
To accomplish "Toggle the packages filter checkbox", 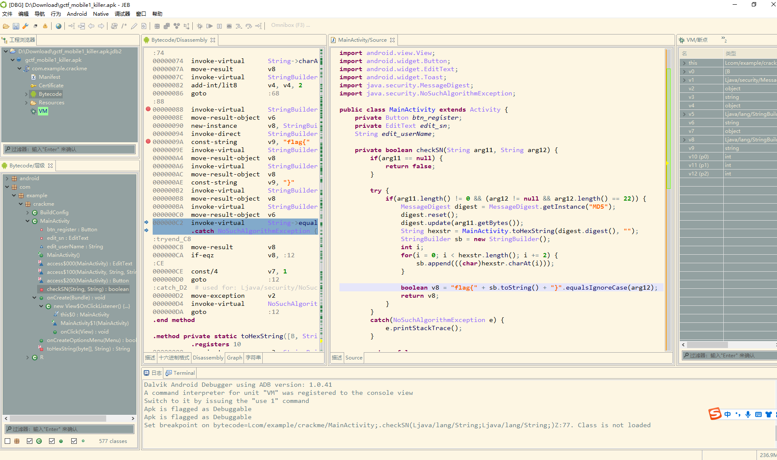I will click(x=7, y=441).
